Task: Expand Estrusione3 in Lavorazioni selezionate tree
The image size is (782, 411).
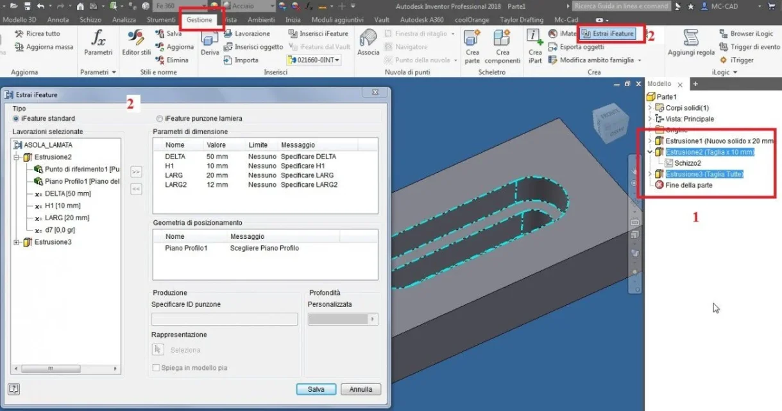Action: click(17, 242)
